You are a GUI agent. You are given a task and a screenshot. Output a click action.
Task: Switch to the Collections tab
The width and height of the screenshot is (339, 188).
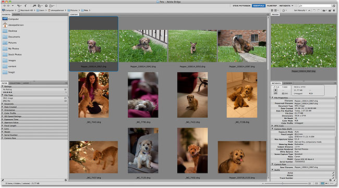pos(15,83)
